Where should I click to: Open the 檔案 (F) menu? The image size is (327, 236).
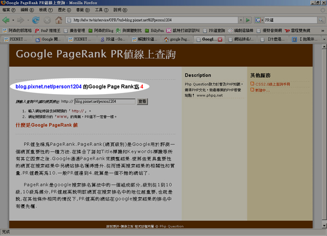(x=9, y=10)
